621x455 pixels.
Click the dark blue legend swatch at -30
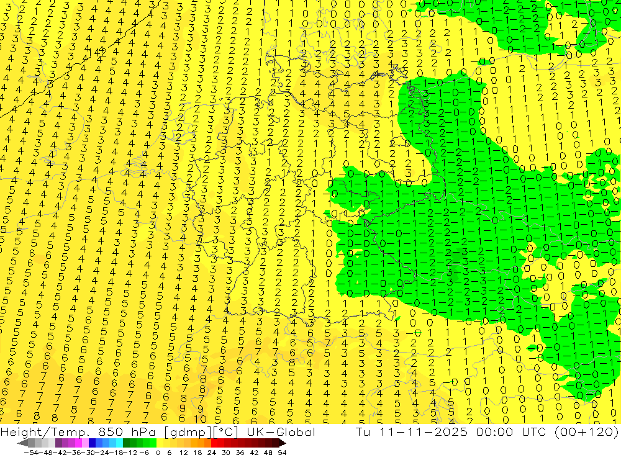tap(92, 443)
